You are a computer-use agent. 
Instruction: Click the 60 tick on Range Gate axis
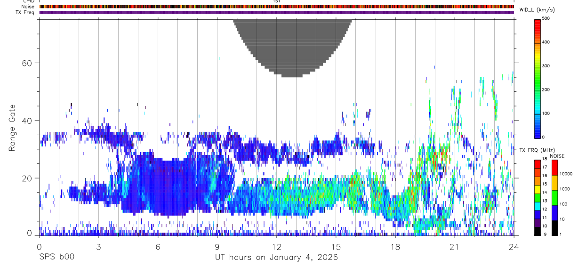tap(28, 63)
